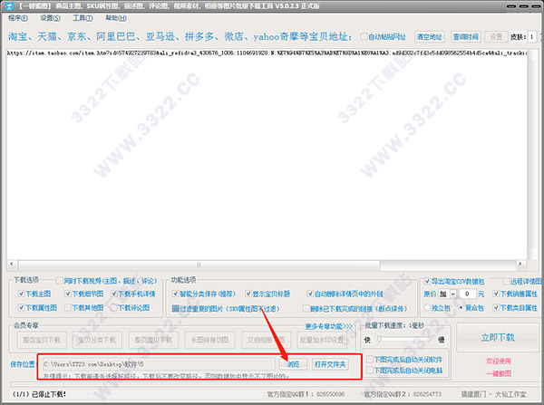
Task: Click the 皮肤 number field
Action: pos(532,37)
